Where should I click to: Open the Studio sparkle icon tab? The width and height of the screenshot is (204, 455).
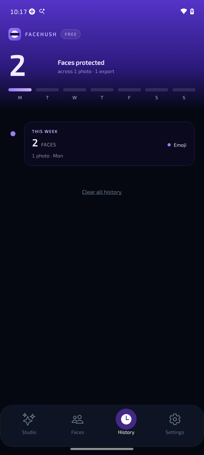tap(29, 419)
